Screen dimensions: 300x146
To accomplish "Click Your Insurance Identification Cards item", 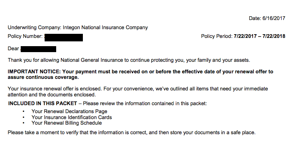I will pos(72,117).
